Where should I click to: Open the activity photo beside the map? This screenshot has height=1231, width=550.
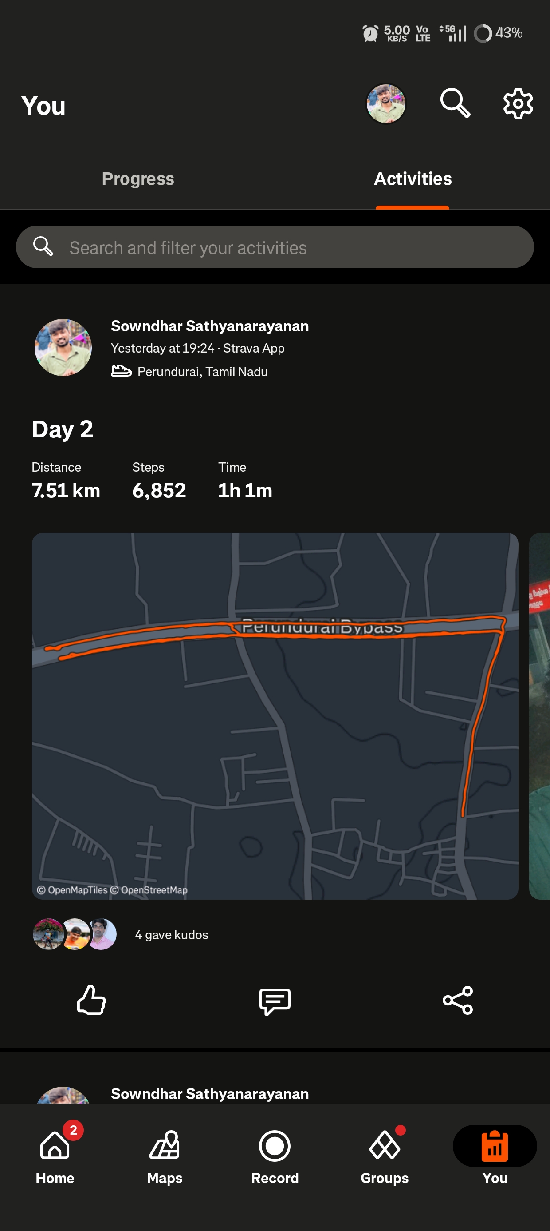pyautogui.click(x=540, y=716)
